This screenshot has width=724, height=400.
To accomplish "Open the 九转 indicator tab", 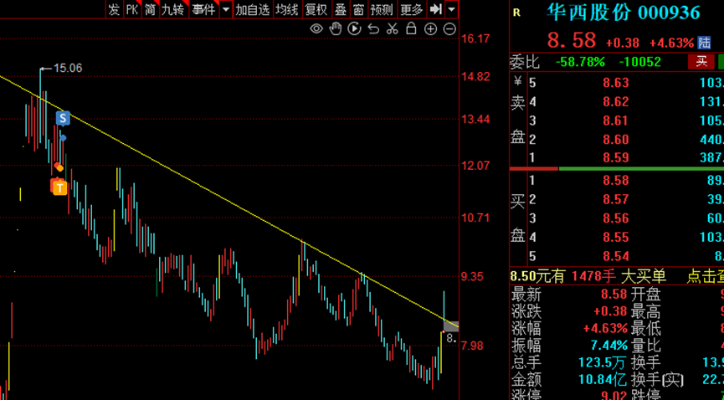I will click(172, 9).
